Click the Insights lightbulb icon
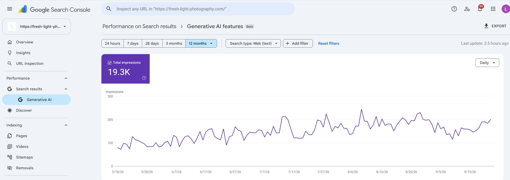The height and width of the screenshot is (180, 510). [x=10, y=53]
